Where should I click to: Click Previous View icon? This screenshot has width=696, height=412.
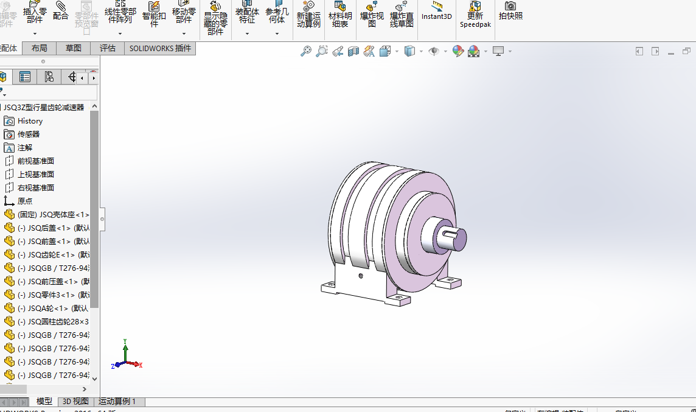point(337,51)
